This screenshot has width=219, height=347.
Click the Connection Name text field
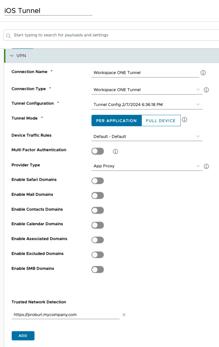coord(145,73)
